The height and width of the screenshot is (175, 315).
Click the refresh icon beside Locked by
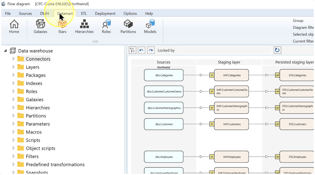coord(277,50)
